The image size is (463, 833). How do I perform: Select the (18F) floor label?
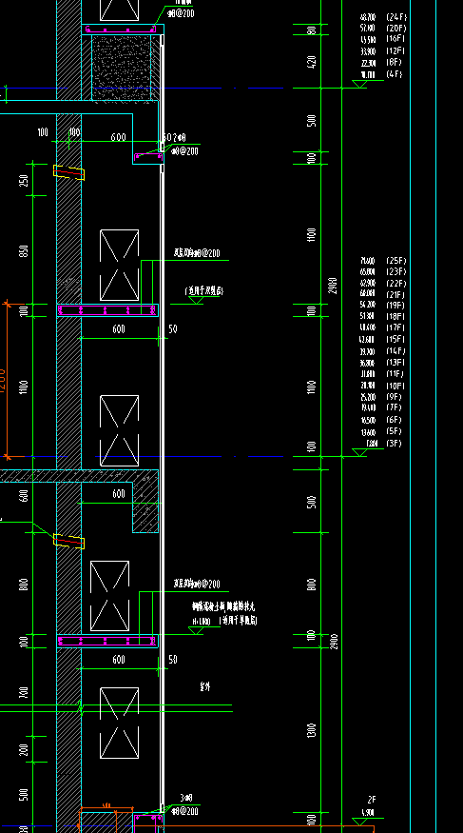click(x=395, y=317)
